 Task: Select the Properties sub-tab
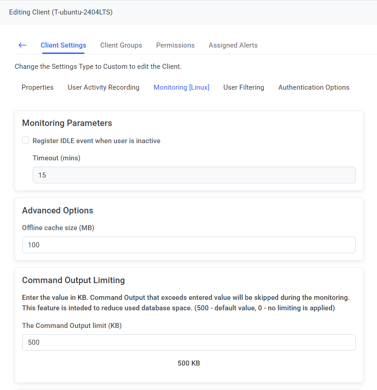(x=38, y=87)
